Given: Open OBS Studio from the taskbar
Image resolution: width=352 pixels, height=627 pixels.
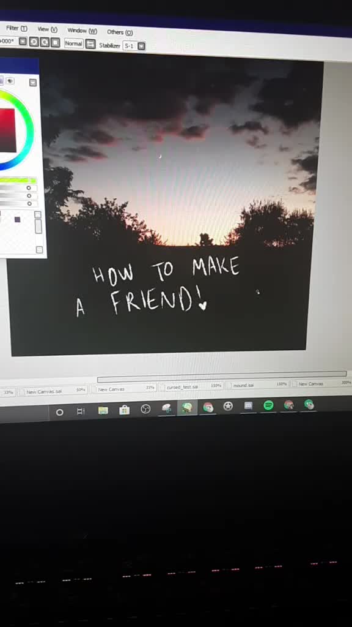Looking at the screenshot, I should [x=145, y=409].
